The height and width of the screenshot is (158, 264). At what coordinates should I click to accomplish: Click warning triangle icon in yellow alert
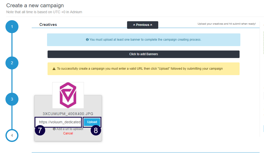click(54, 69)
